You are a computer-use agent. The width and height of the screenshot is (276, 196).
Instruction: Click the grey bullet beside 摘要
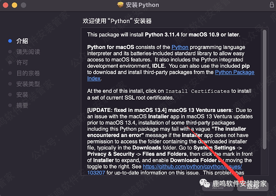coord(10,105)
